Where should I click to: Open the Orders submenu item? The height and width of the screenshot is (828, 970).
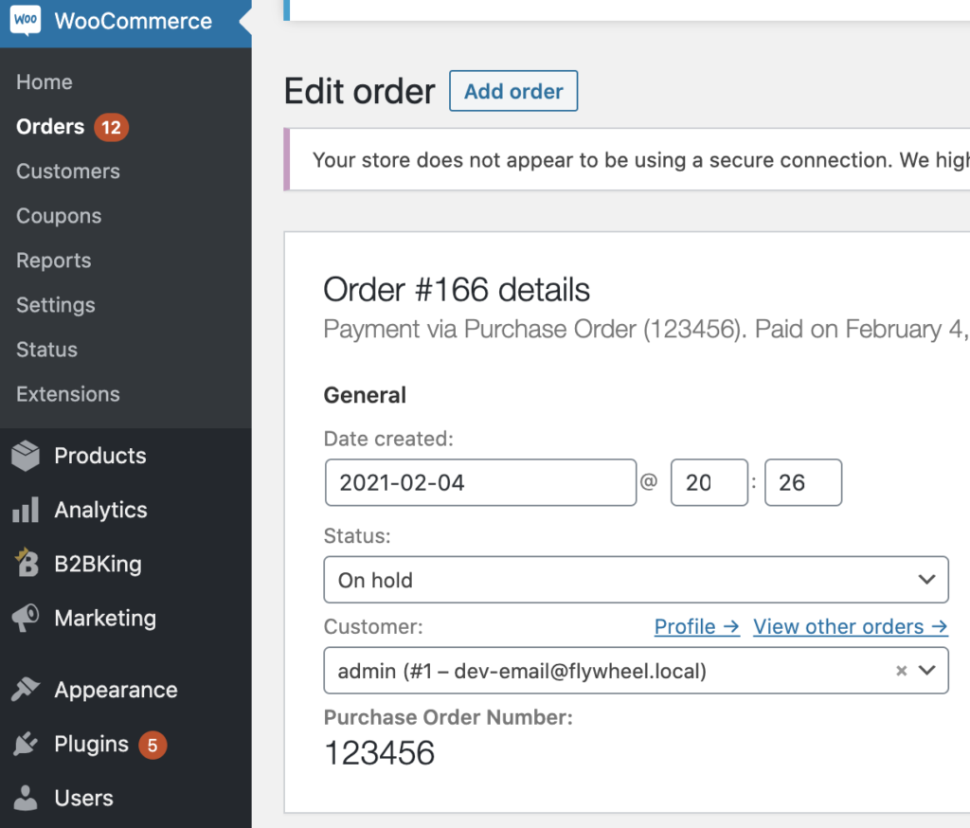50,127
